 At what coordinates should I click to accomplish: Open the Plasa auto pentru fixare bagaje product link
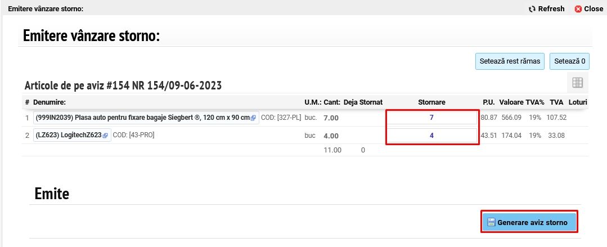pyautogui.click(x=142, y=118)
